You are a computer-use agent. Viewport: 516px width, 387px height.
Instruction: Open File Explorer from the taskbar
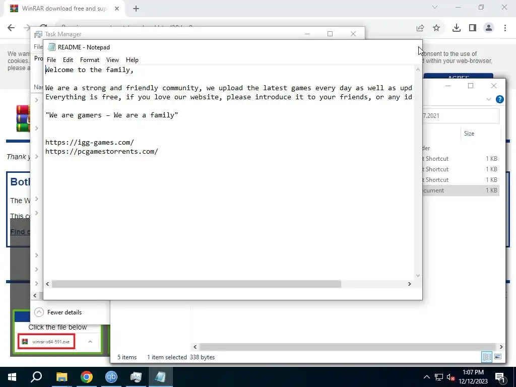click(x=61, y=377)
